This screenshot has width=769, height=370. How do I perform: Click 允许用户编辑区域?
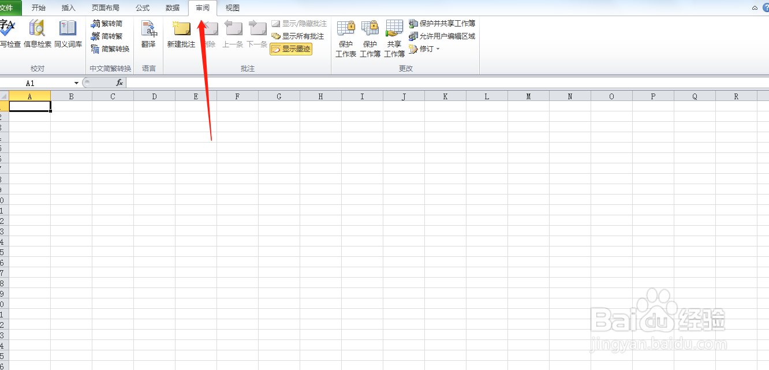(442, 36)
